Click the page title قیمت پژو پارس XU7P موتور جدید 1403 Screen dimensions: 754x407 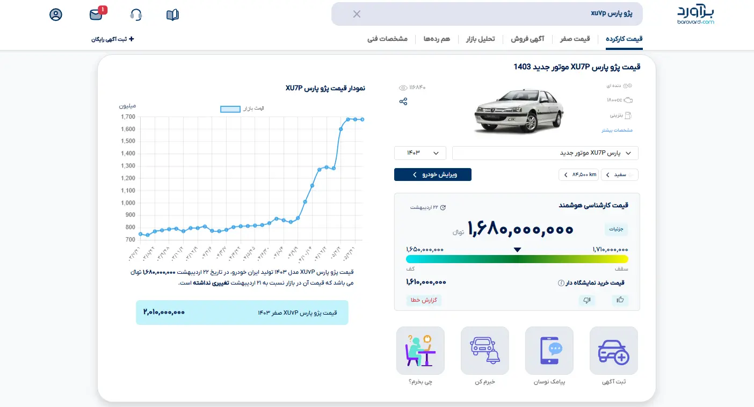click(577, 67)
